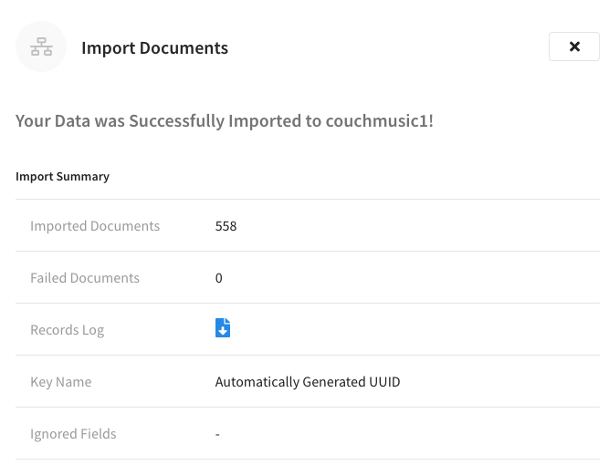
Task: Click the 'Records Log' label
Action: tap(68, 330)
